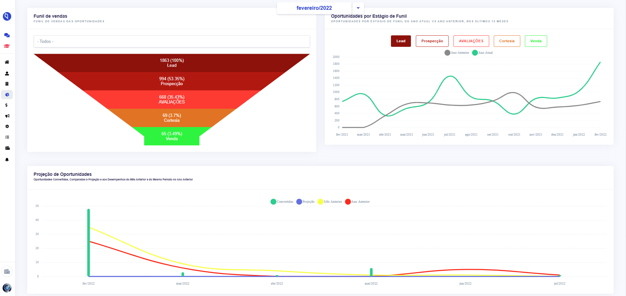Toggle the Convertidas legend series
This screenshot has width=626, height=296.
(282, 202)
